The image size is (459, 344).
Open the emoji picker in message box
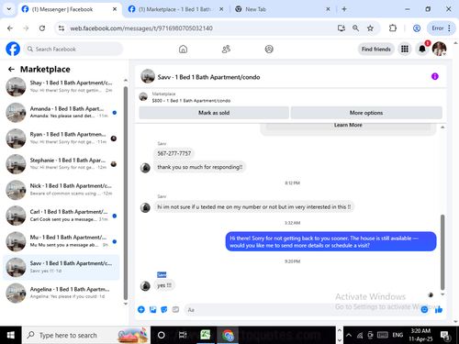click(424, 309)
